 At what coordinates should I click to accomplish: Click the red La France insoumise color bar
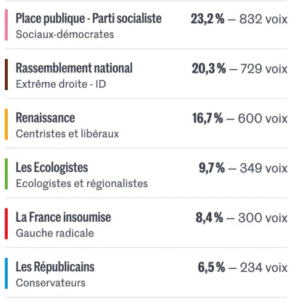pos(7,224)
